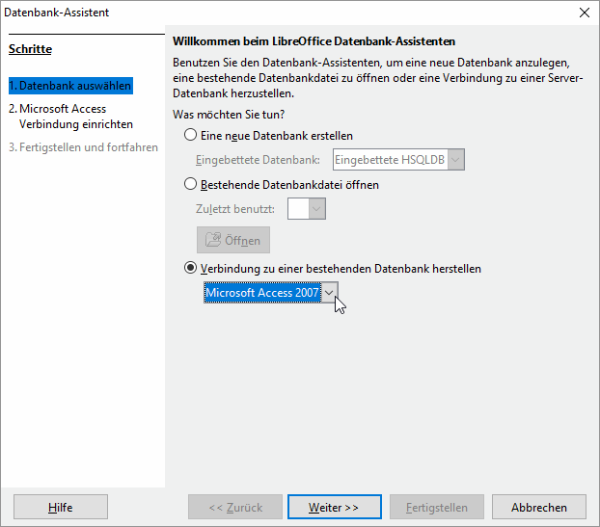Screen dimensions: 600x527
Task: Click the folder icon on the Öffnen button
Action: tap(212, 240)
